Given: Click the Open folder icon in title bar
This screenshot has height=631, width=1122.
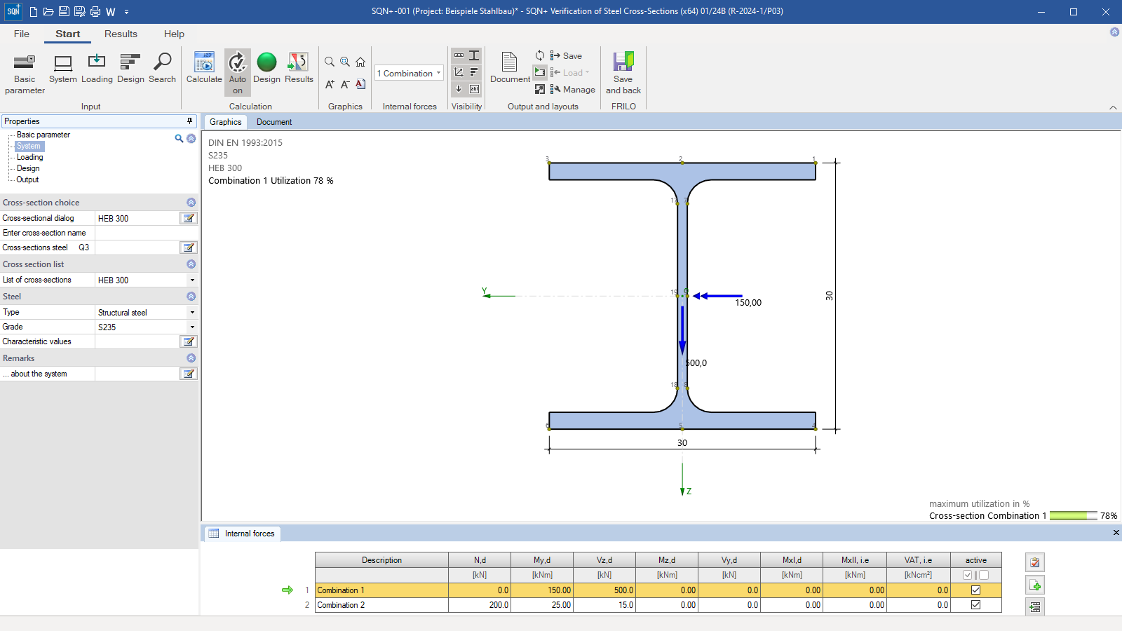Looking at the screenshot, I should (x=48, y=11).
